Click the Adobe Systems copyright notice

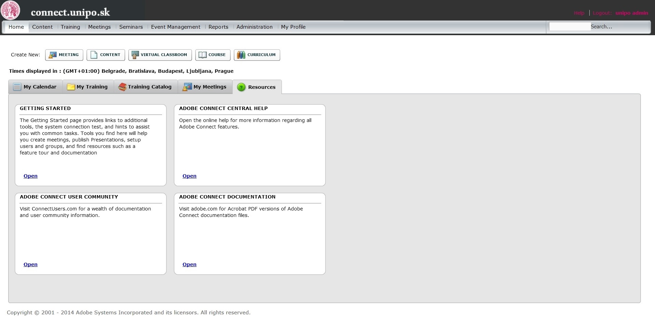(x=129, y=313)
